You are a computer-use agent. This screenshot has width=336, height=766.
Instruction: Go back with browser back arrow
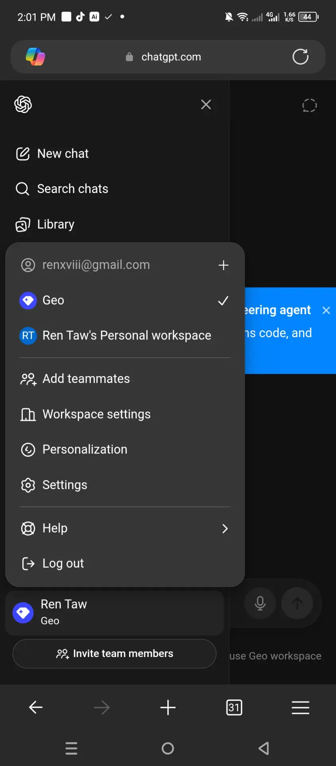(x=36, y=707)
